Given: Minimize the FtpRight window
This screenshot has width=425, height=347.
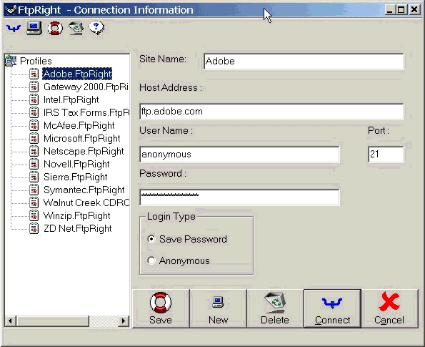Looking at the screenshot, I should [390, 10].
